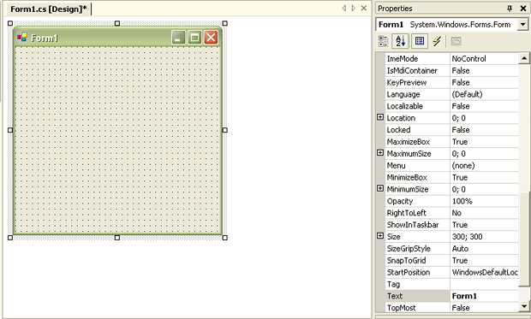
Task: Click the Opacity value 100%
Action: [462, 201]
